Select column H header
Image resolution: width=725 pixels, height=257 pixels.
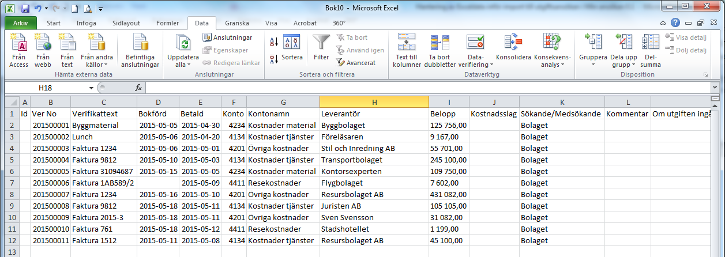coord(374,102)
